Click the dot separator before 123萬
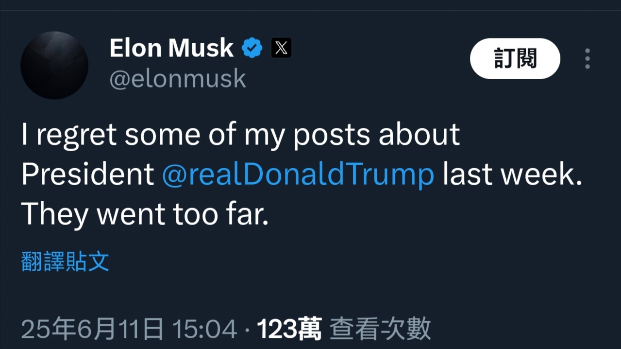This screenshot has height=349, width=621. coord(247,330)
